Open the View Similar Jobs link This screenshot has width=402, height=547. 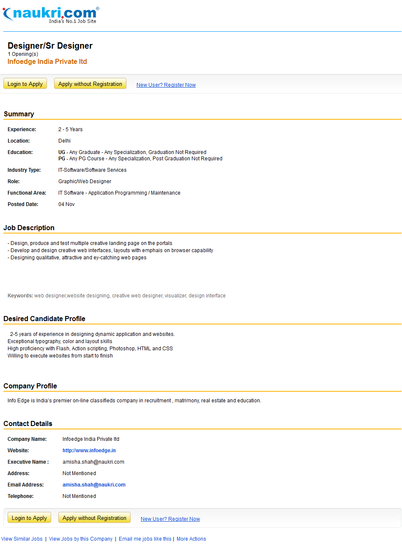(22, 539)
